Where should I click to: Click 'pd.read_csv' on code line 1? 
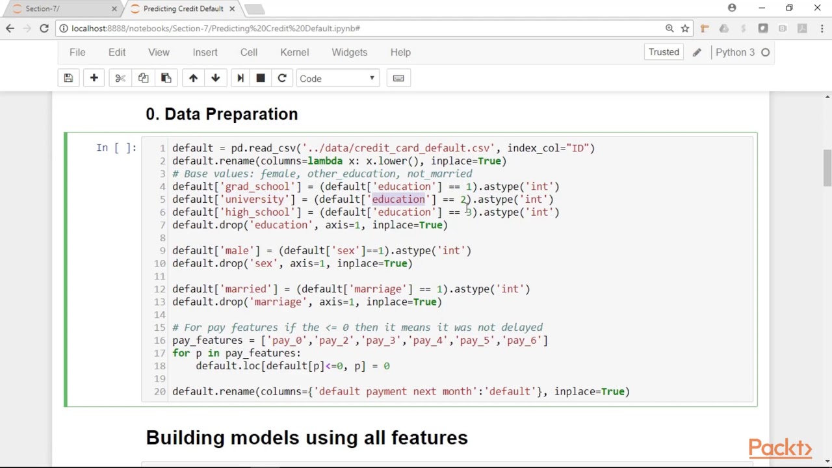(x=263, y=148)
